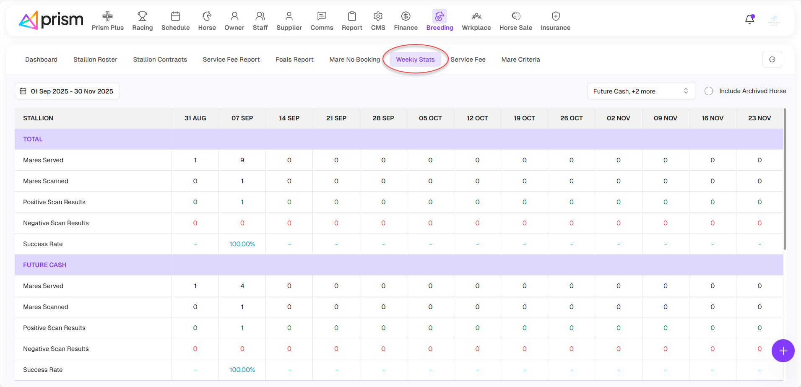Open the Schedule calendar icon
801x387 pixels.
175,16
